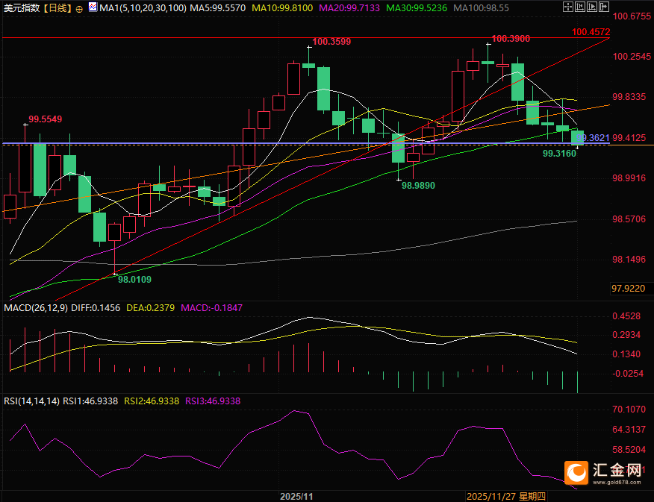Click the second top-right chart toolbar icon
Viewport: 654px width, 502px height.
pos(582,7)
